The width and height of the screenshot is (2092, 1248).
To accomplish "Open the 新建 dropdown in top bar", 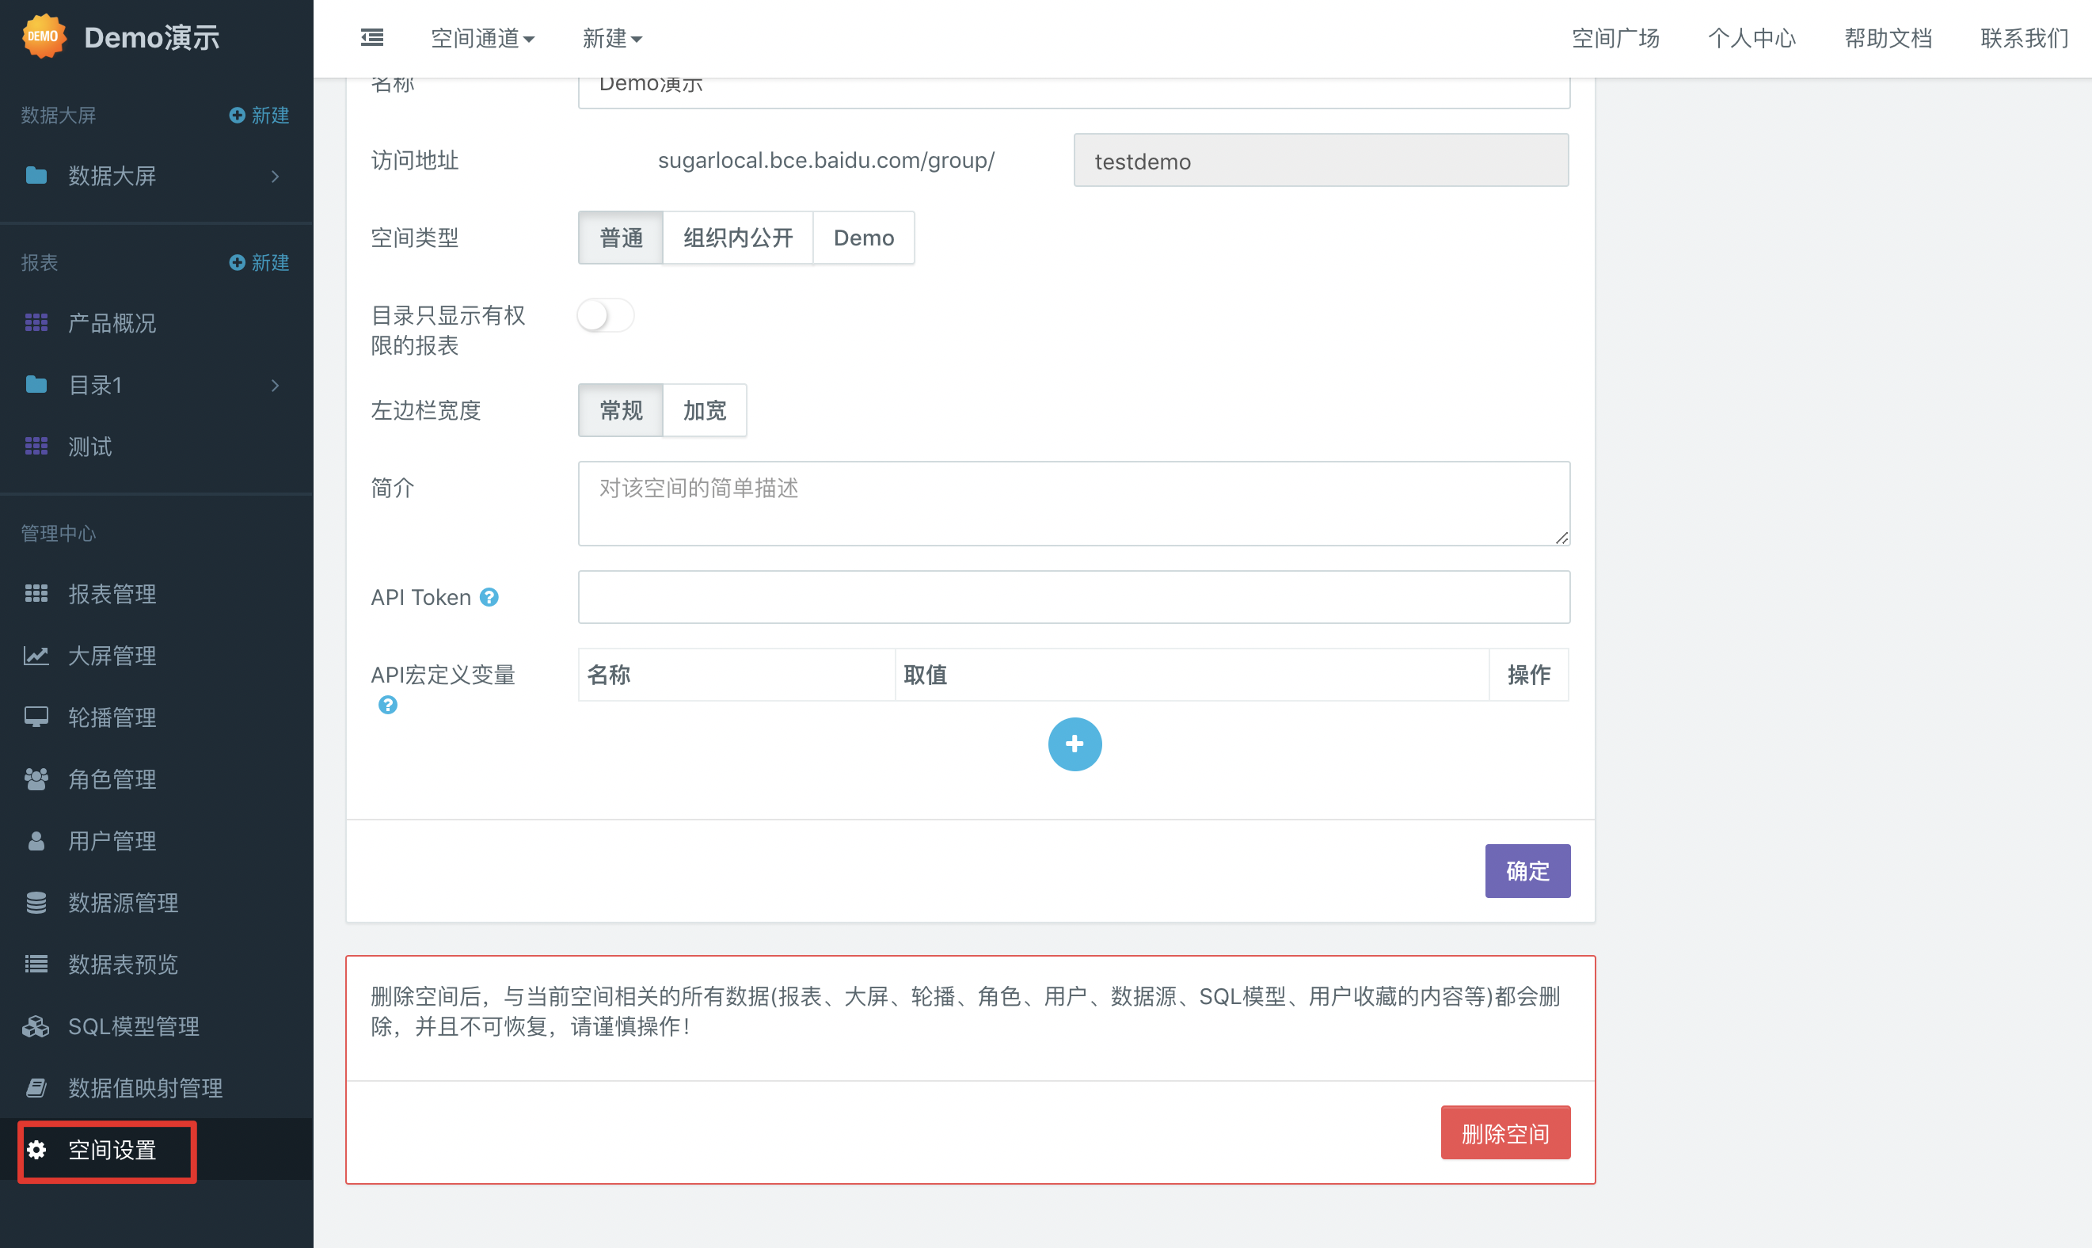I will tap(612, 39).
